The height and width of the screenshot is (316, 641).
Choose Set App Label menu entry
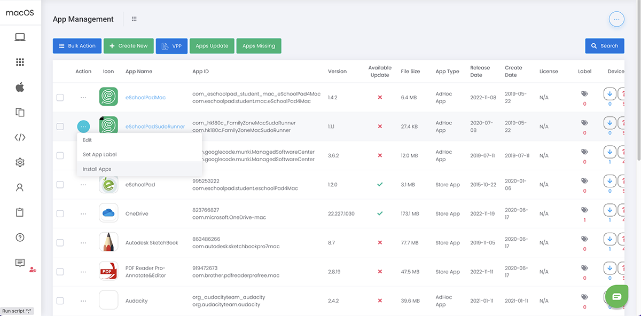pyautogui.click(x=139, y=154)
